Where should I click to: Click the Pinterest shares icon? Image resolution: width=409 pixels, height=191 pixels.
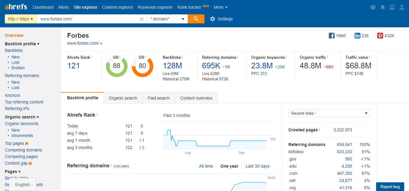pos(380,36)
